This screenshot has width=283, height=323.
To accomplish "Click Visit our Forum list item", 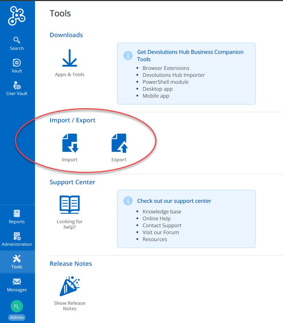I will (x=160, y=232).
